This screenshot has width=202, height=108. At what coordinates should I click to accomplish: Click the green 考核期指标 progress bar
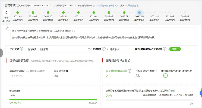coord(53,100)
